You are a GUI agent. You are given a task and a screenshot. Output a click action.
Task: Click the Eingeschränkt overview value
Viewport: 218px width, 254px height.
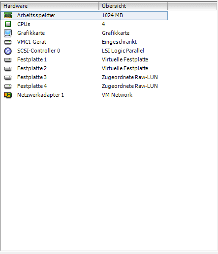pyautogui.click(x=119, y=42)
